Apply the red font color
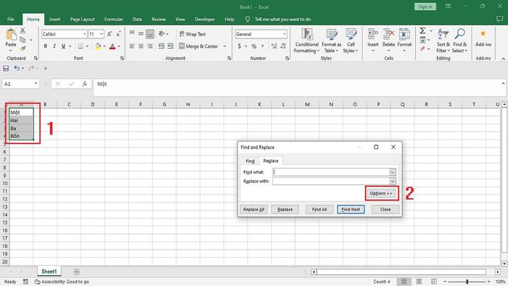 (112, 46)
